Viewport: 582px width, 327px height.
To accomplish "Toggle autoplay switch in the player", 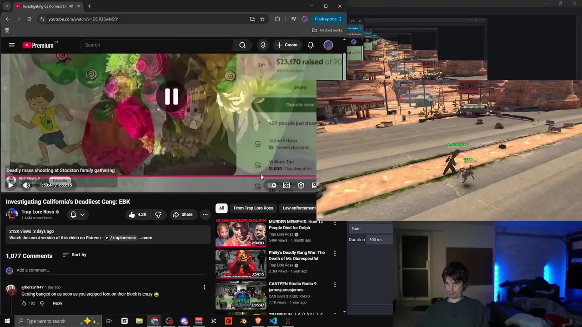I will 272,185.
